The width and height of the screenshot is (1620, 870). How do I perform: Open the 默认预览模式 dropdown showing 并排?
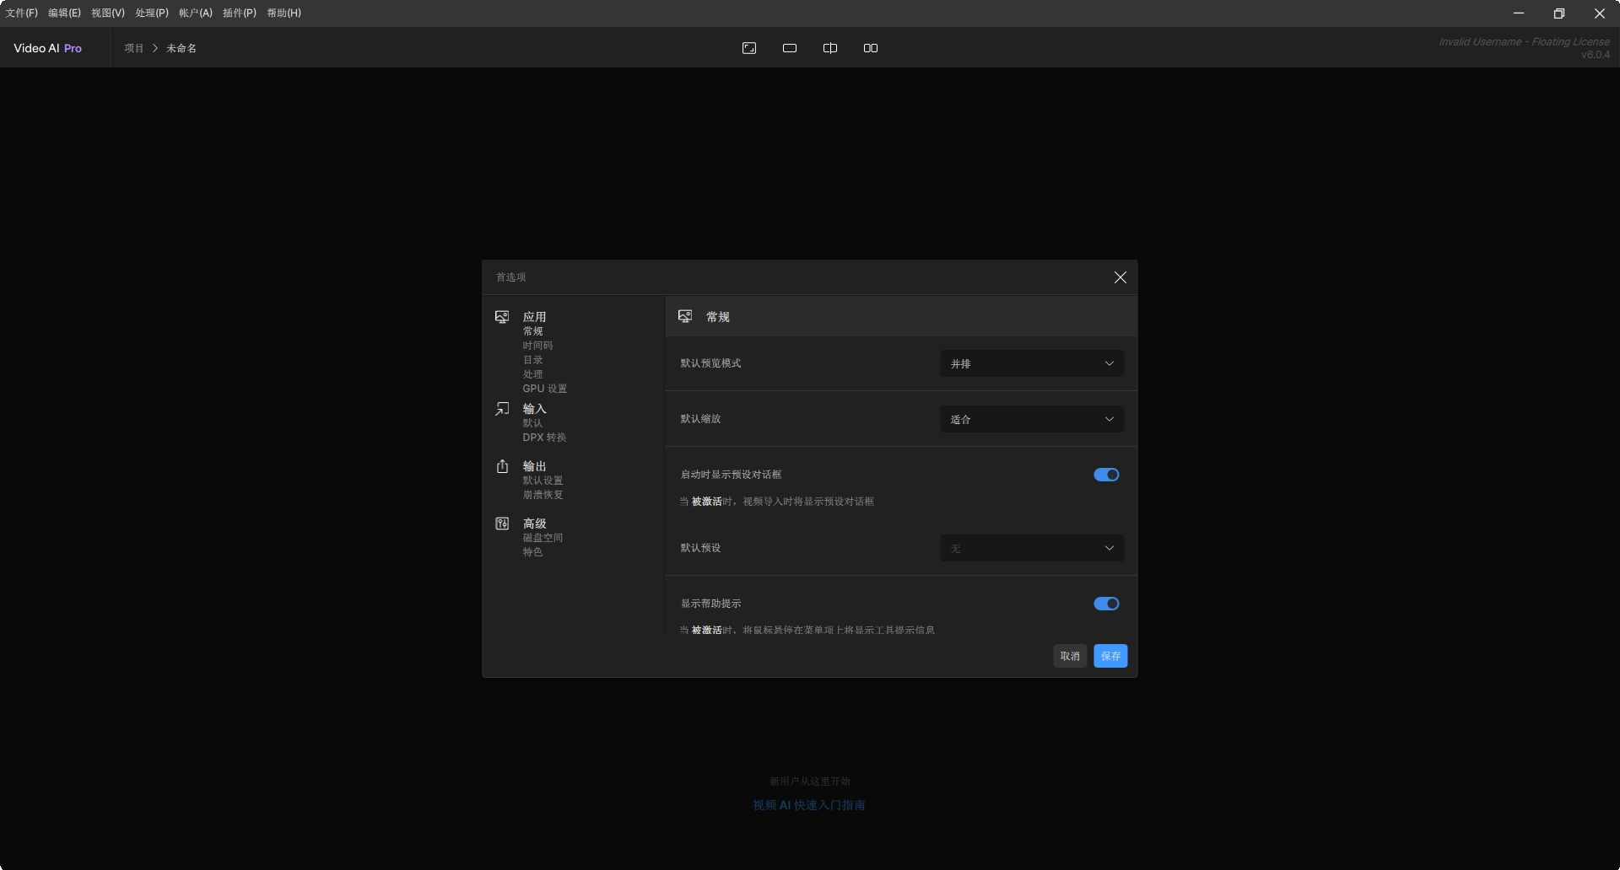1032,363
